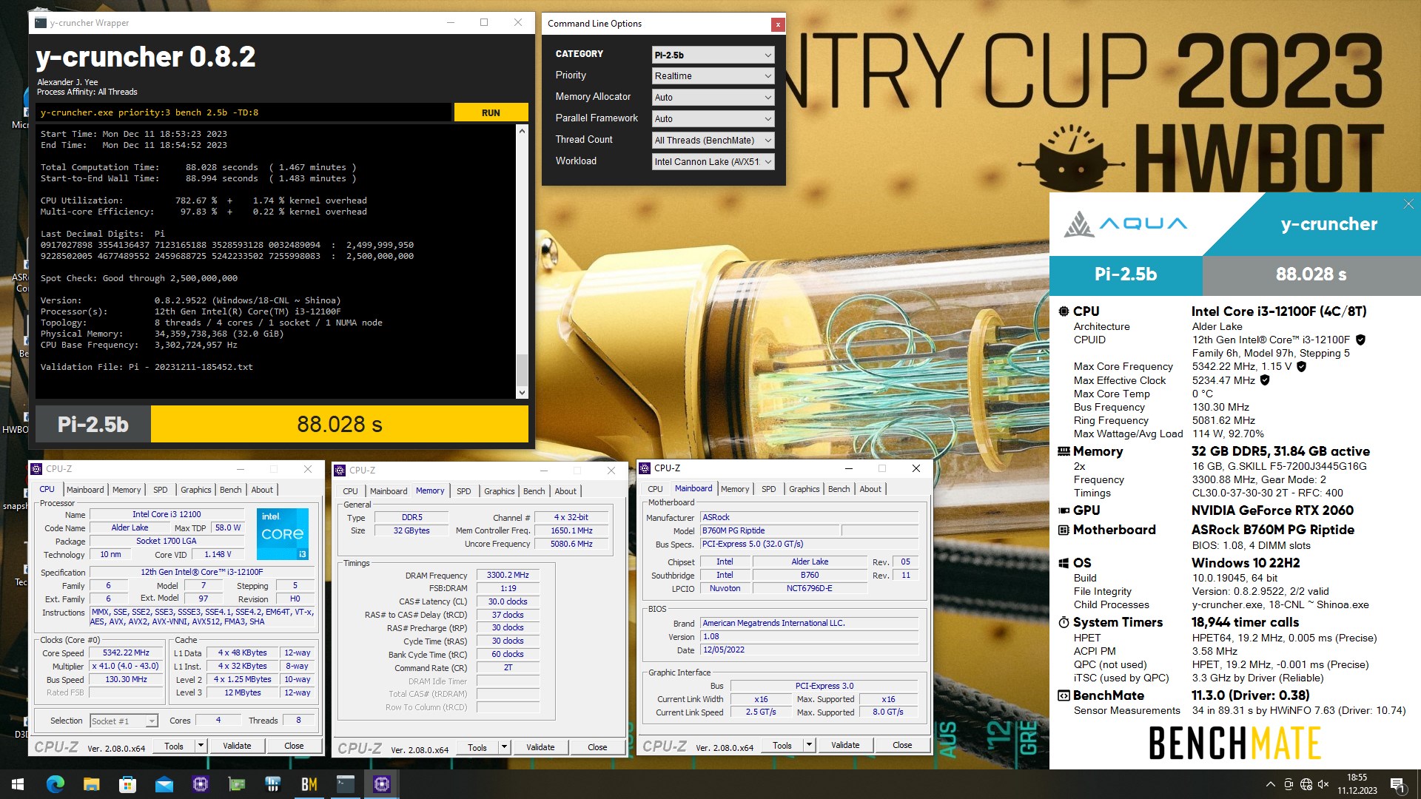Click the y-cruncher output scrollbar thumb
This screenshot has width=1421, height=799.
point(522,369)
